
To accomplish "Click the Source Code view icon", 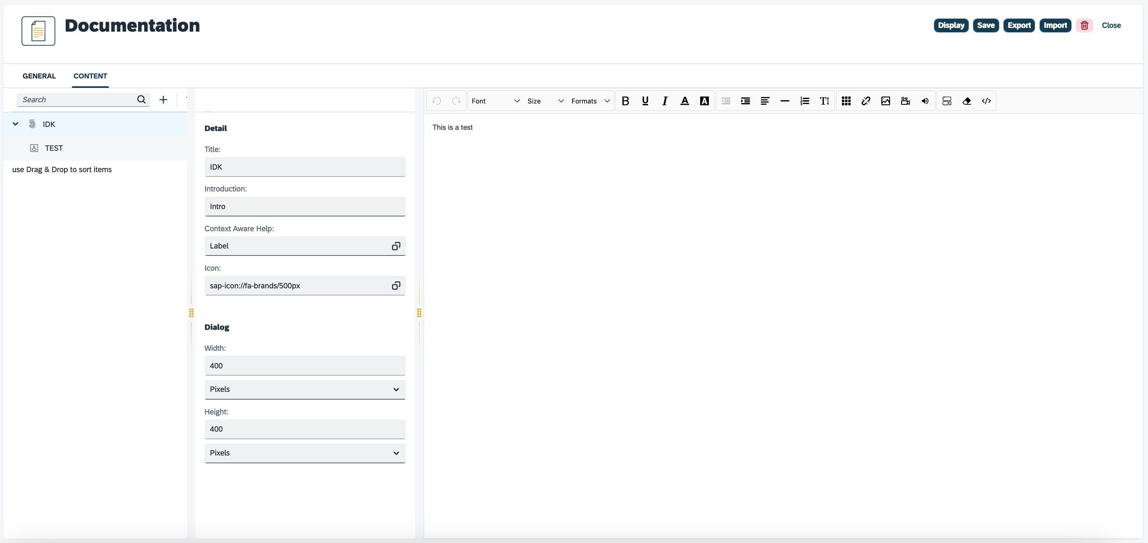I will coord(986,100).
